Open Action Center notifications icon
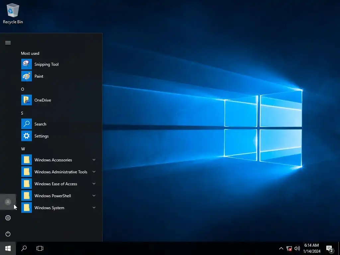This screenshot has height=255, width=340. pos(330,249)
